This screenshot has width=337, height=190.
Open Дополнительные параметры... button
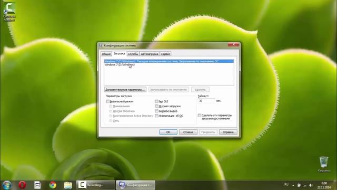click(125, 89)
